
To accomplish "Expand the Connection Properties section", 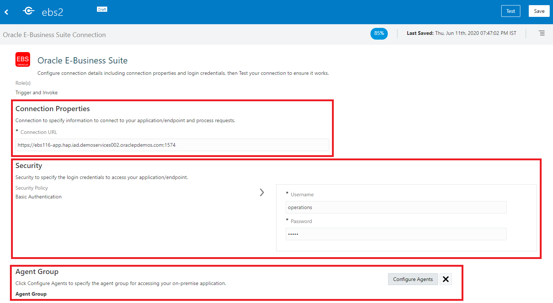I will tap(53, 109).
